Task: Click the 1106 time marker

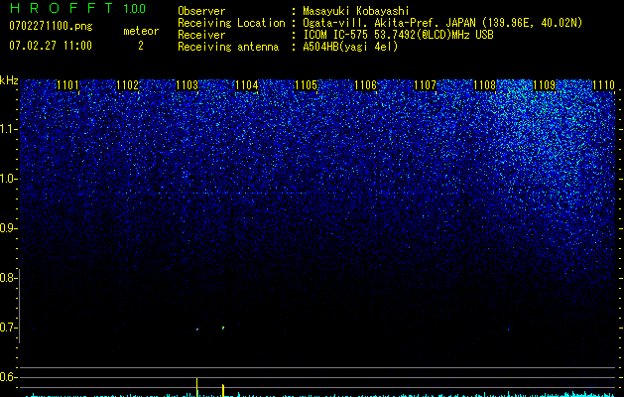Action: click(x=366, y=85)
